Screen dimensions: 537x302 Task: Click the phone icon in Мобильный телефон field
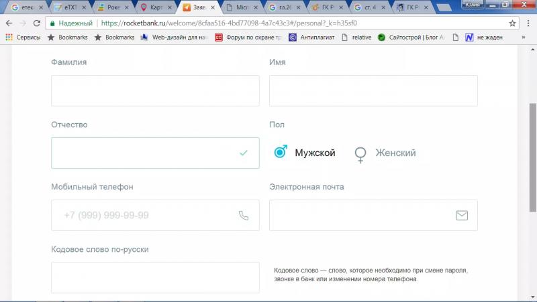tap(244, 215)
